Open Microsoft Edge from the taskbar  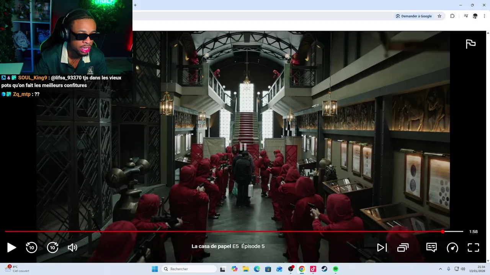257,269
